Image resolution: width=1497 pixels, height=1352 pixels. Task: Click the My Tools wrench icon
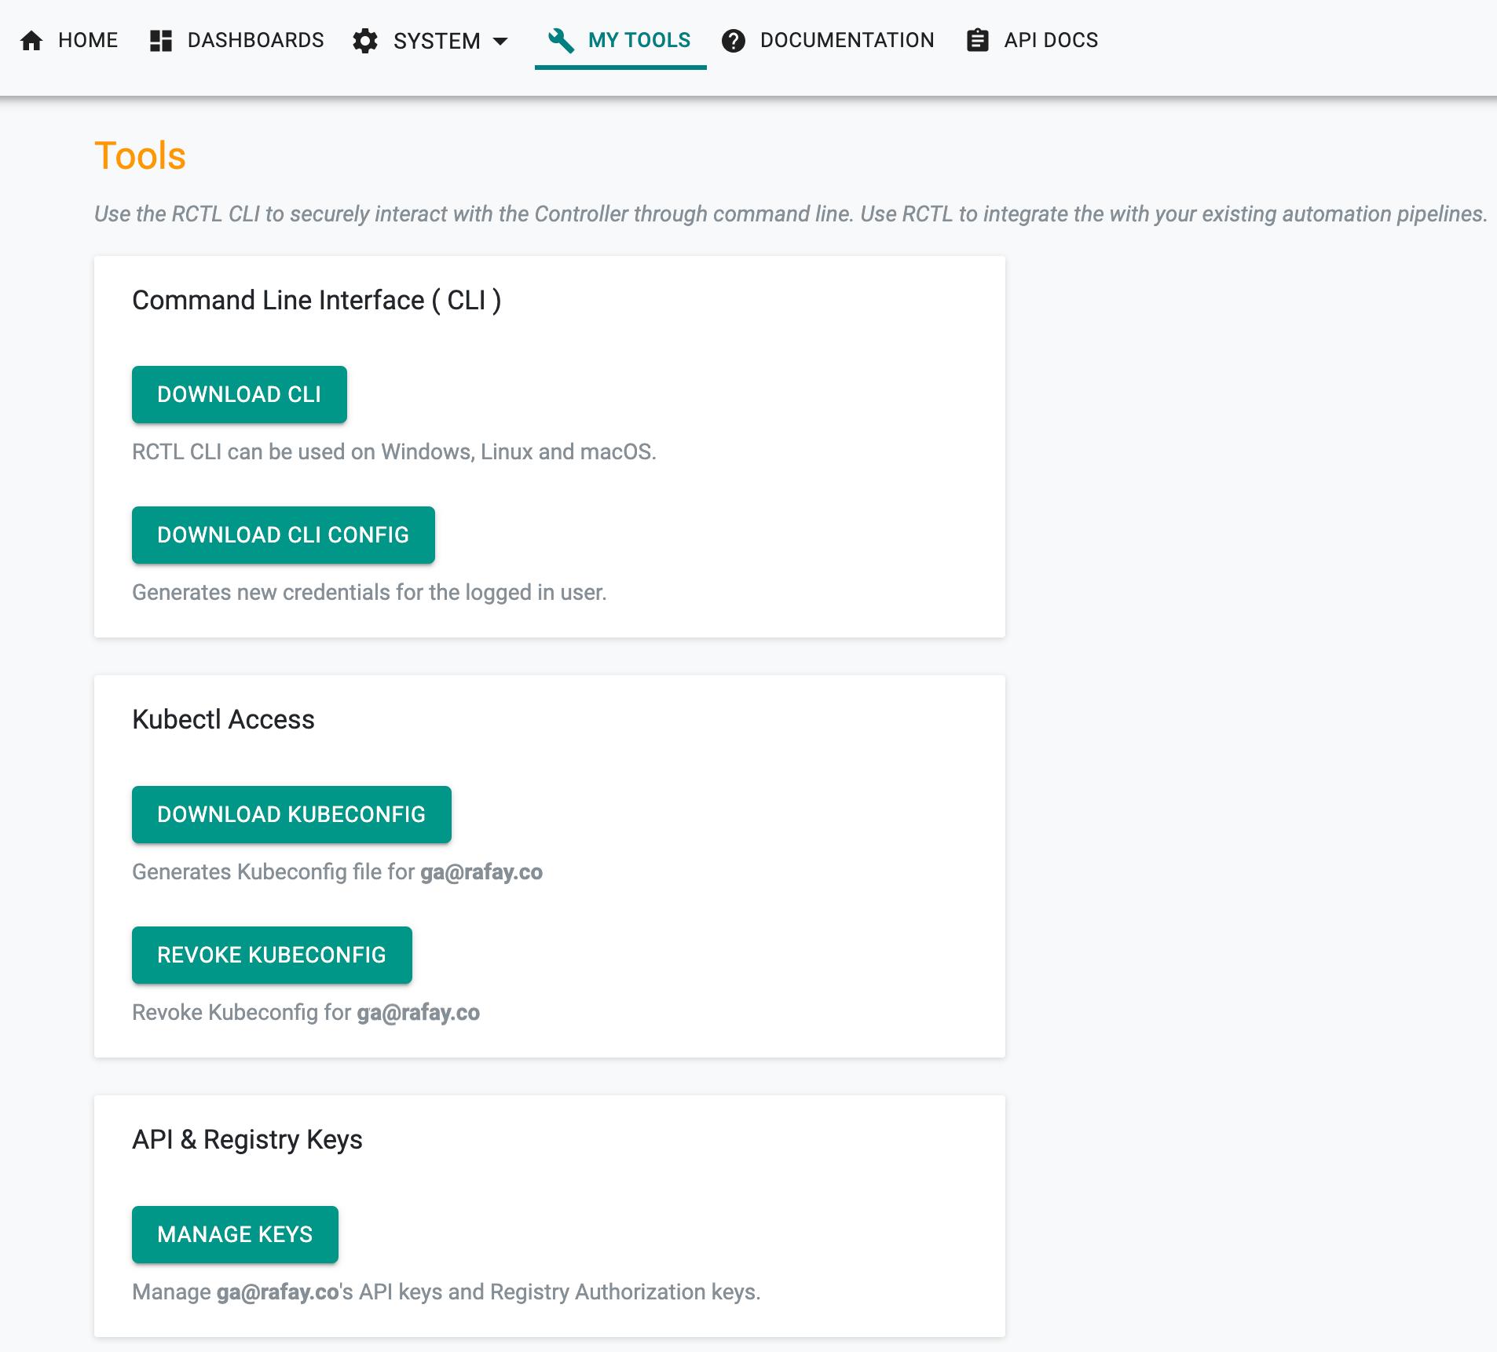point(561,40)
